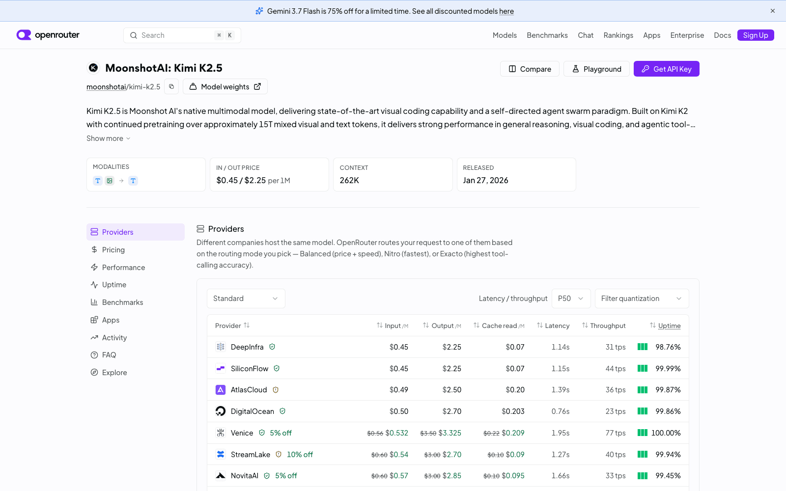Viewport: 786px width, 491px height.
Task: Dismiss the promo banner
Action: 773,11
